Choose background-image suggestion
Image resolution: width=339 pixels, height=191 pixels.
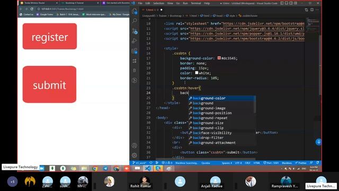tap(221, 108)
